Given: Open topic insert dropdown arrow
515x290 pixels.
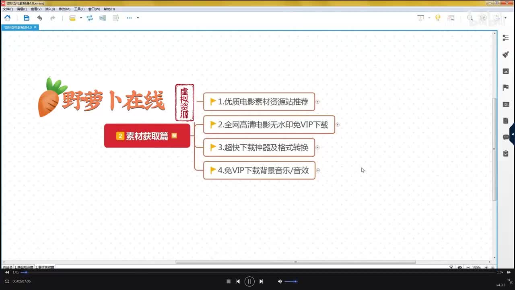Looking at the screenshot, I should click(81, 18).
